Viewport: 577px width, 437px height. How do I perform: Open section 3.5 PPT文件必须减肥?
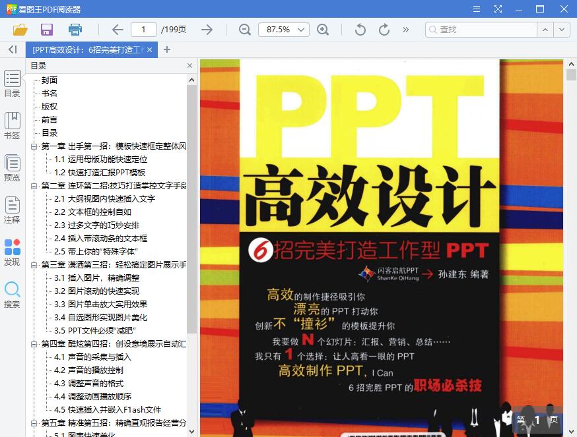95,331
